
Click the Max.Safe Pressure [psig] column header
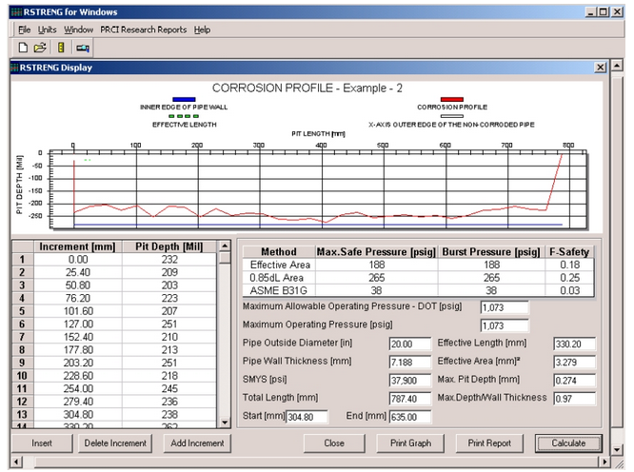[376, 252]
